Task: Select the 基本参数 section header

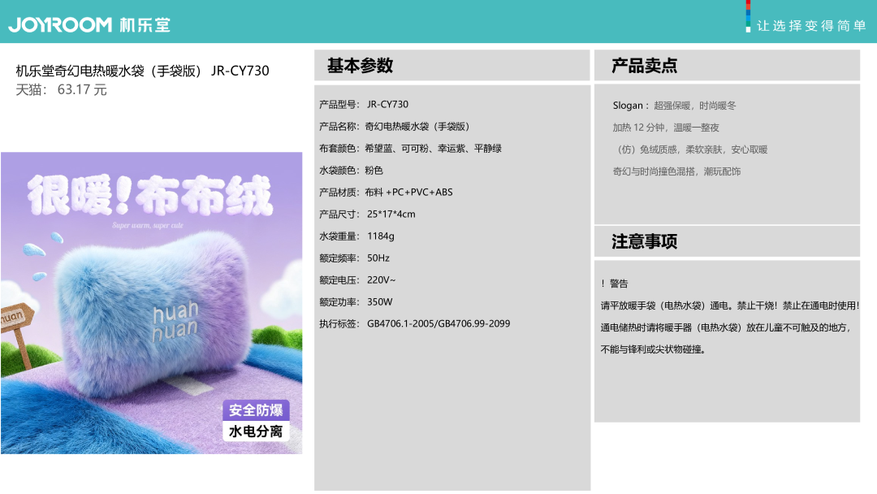Action: [360, 66]
